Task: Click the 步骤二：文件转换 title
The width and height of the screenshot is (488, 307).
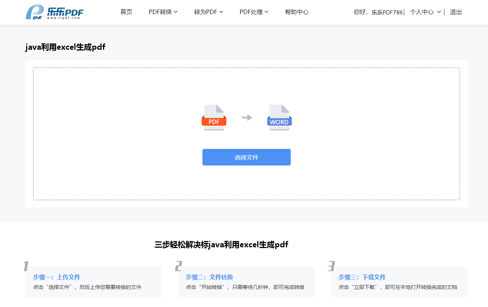Action: (x=209, y=277)
